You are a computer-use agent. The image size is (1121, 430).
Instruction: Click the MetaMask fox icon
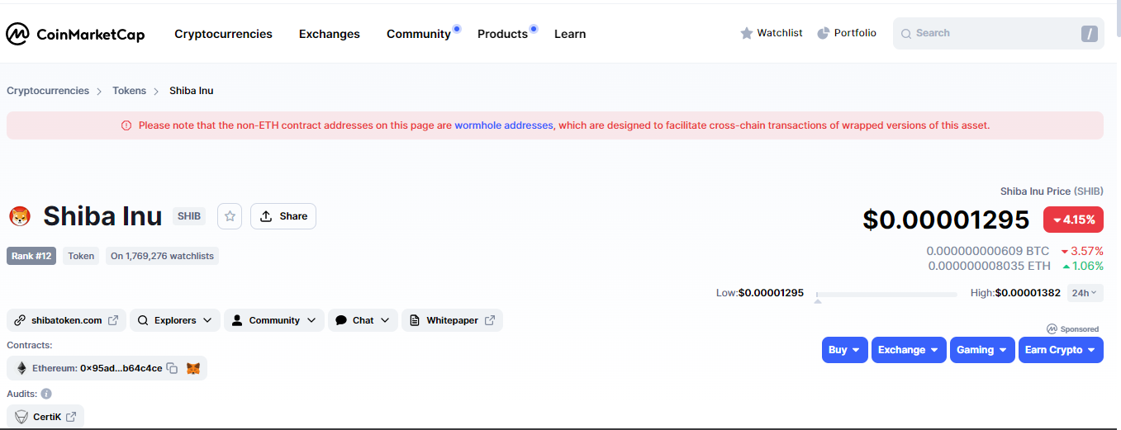pos(192,368)
